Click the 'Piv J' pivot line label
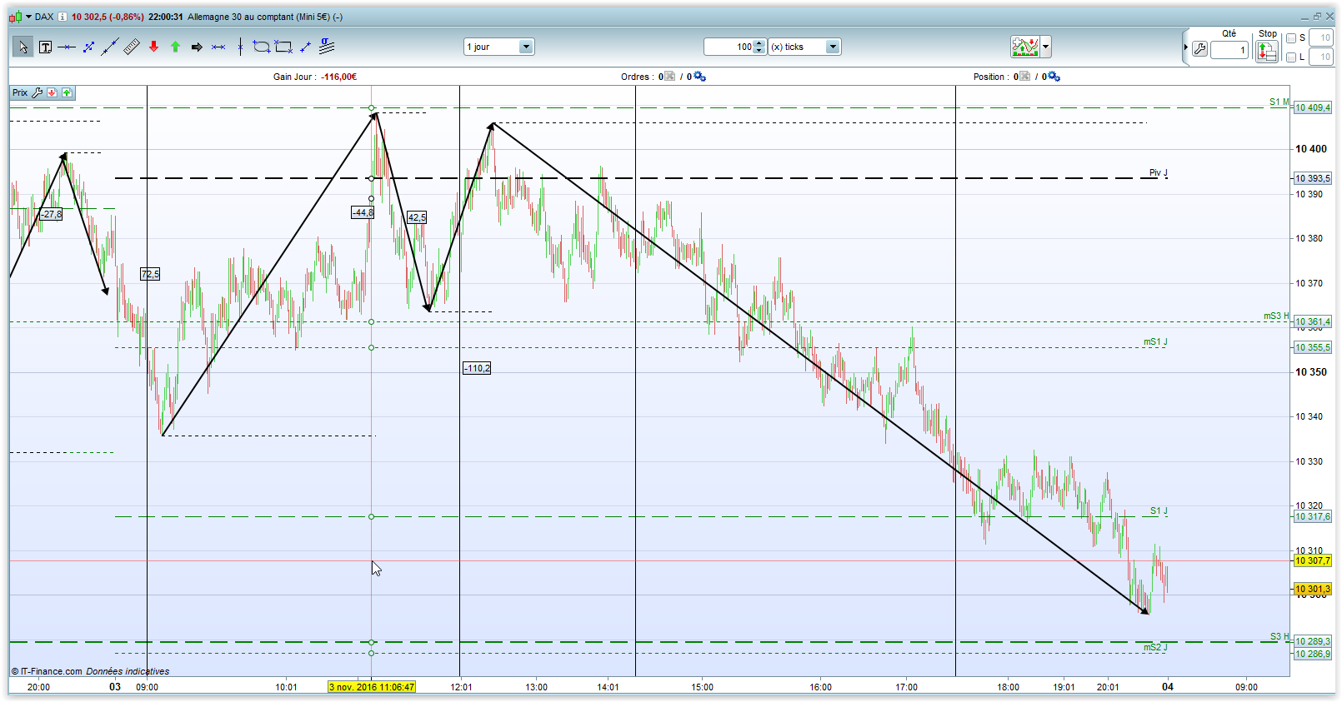 point(1159,172)
